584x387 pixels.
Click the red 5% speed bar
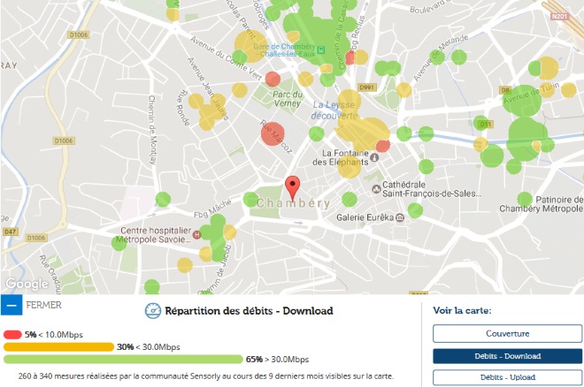12,334
